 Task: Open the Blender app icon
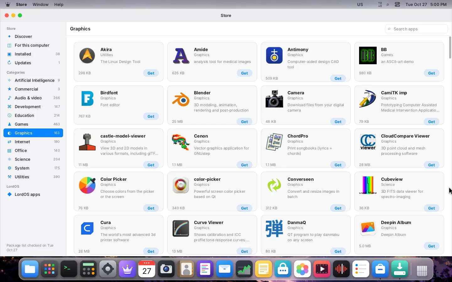[x=181, y=99]
